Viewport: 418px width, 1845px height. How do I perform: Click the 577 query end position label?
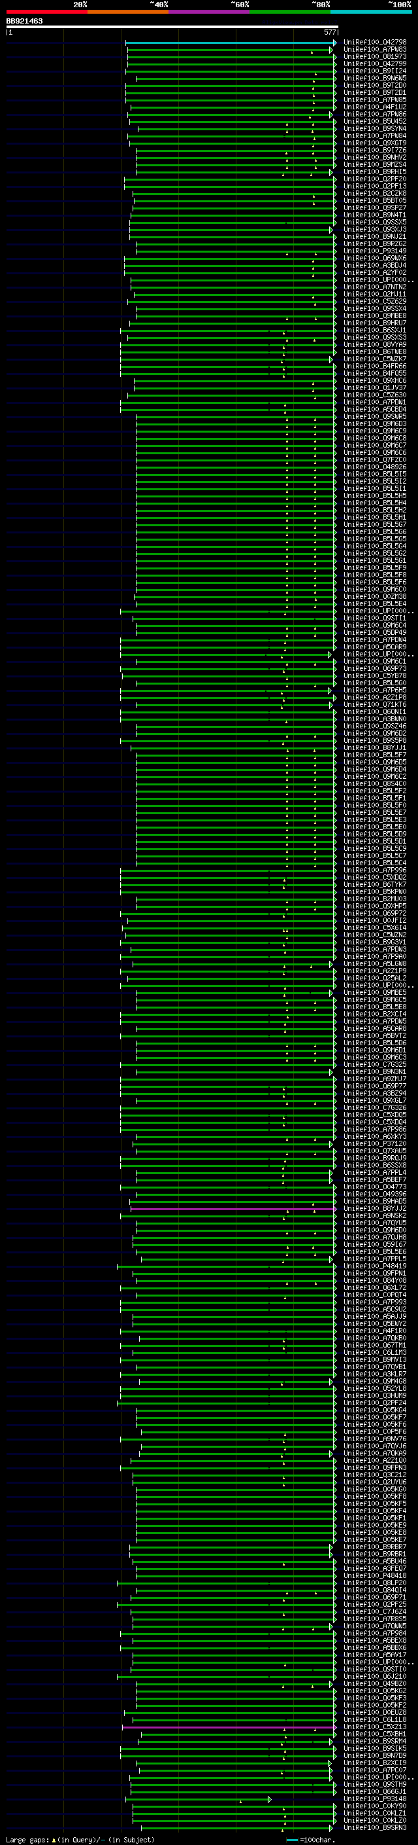[329, 32]
